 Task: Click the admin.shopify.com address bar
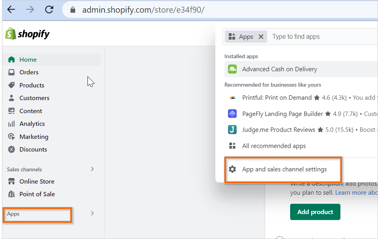coord(143,10)
